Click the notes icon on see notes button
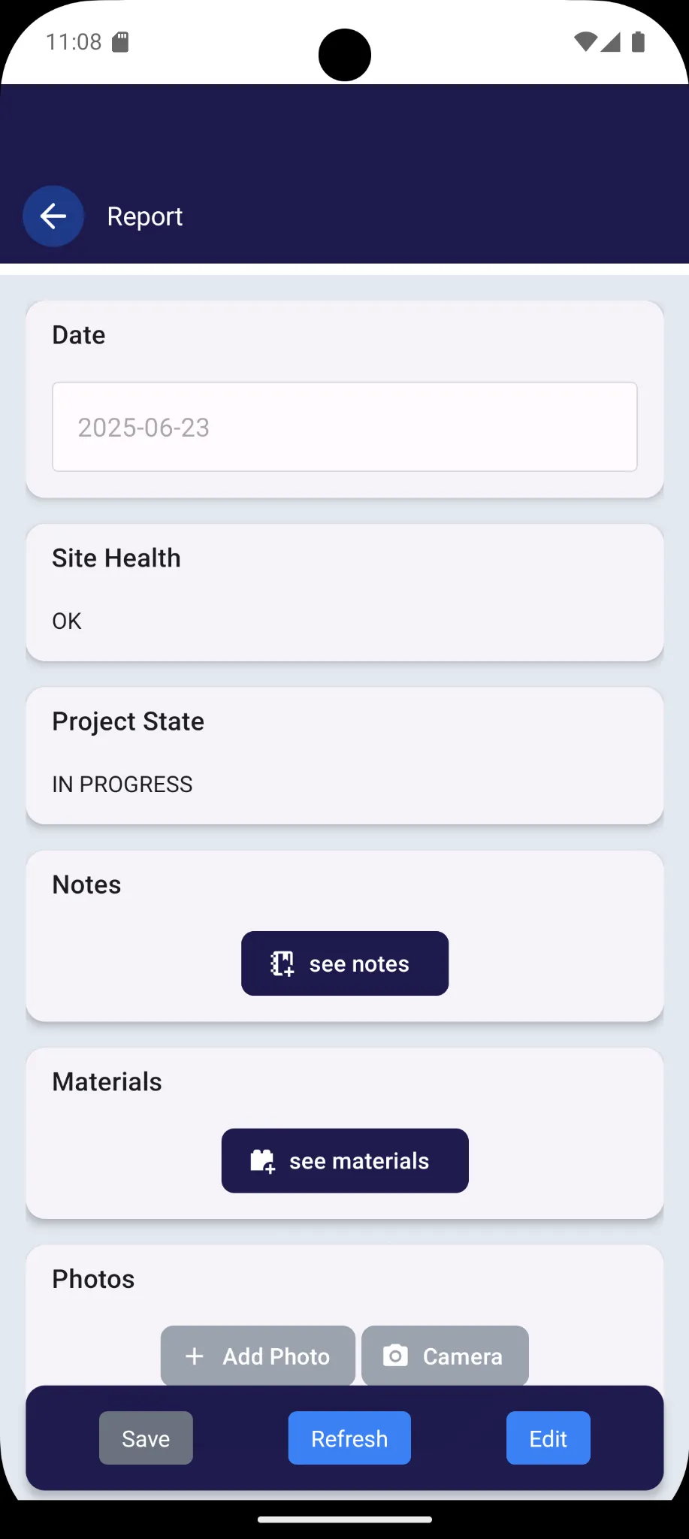The image size is (689, 1539). [x=281, y=963]
